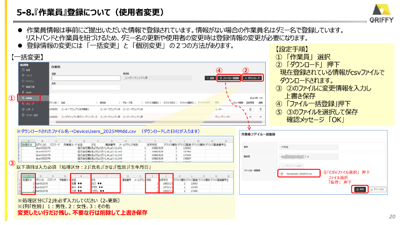The image size is (400, 225).
Task: Open デバイス in the sidebar menu
Action: click(x=29, y=81)
